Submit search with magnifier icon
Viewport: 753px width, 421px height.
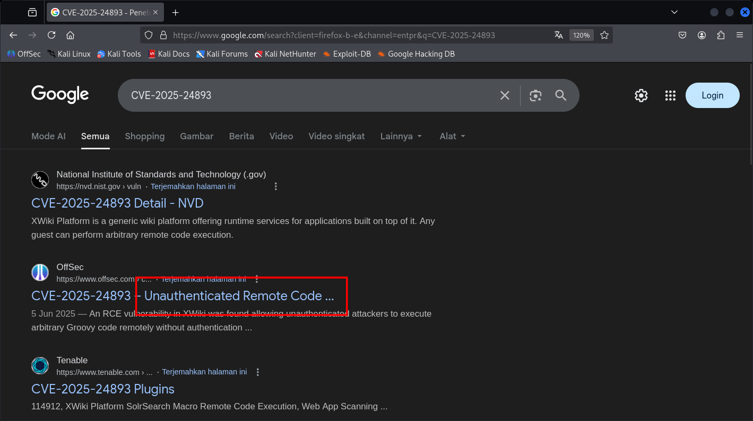[x=561, y=95]
